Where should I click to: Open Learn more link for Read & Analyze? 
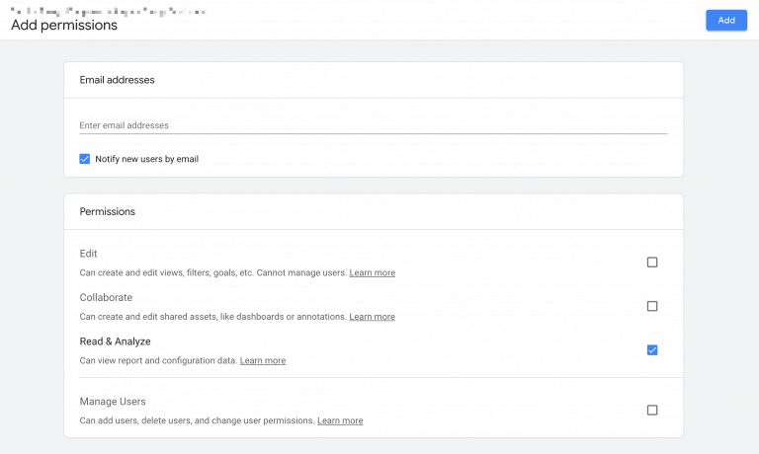(263, 361)
